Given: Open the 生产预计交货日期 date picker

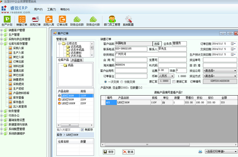Looking at the screenshot, I should click(x=233, y=54).
